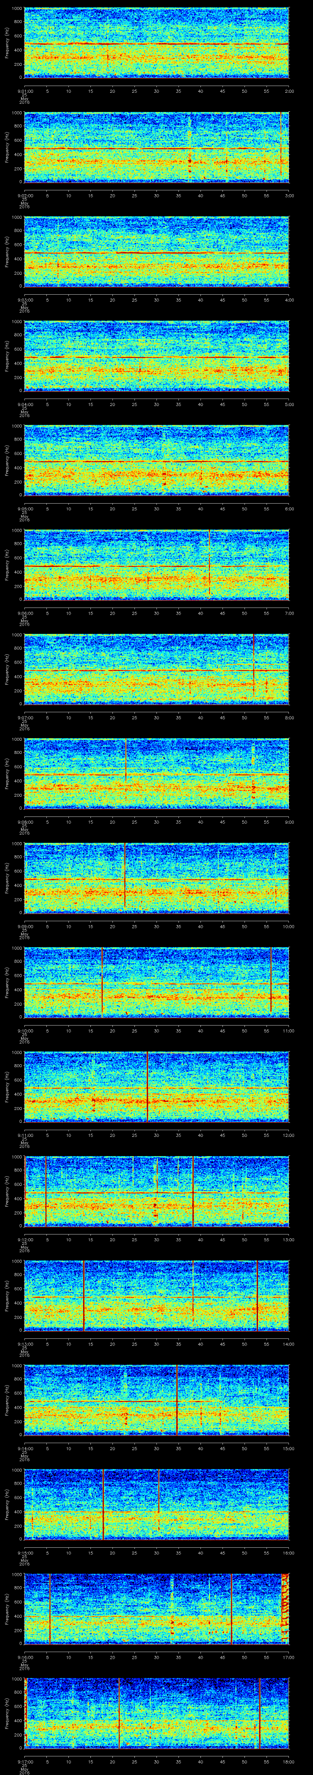
Task: Click the '18:00' end-time label
Action: pyautogui.click(x=288, y=1761)
